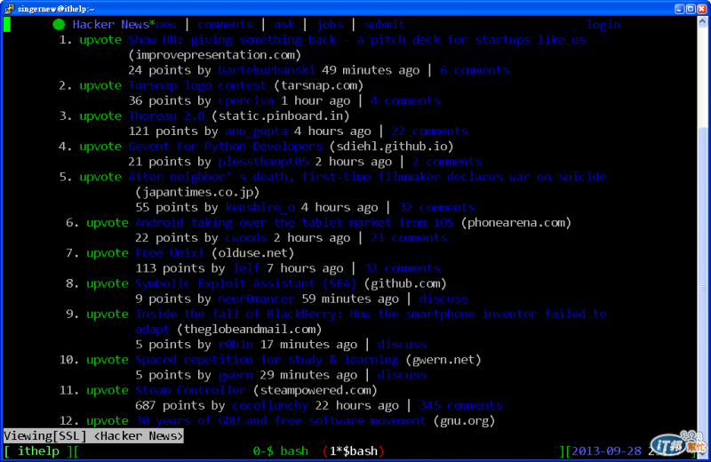This screenshot has width=711, height=462.
Task: Open 'Gevent For Python Developers' story
Action: (226, 147)
